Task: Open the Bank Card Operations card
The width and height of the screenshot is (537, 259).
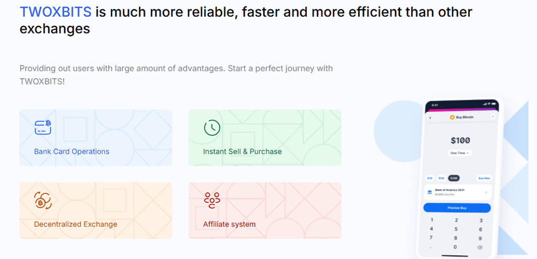Action: (x=95, y=138)
